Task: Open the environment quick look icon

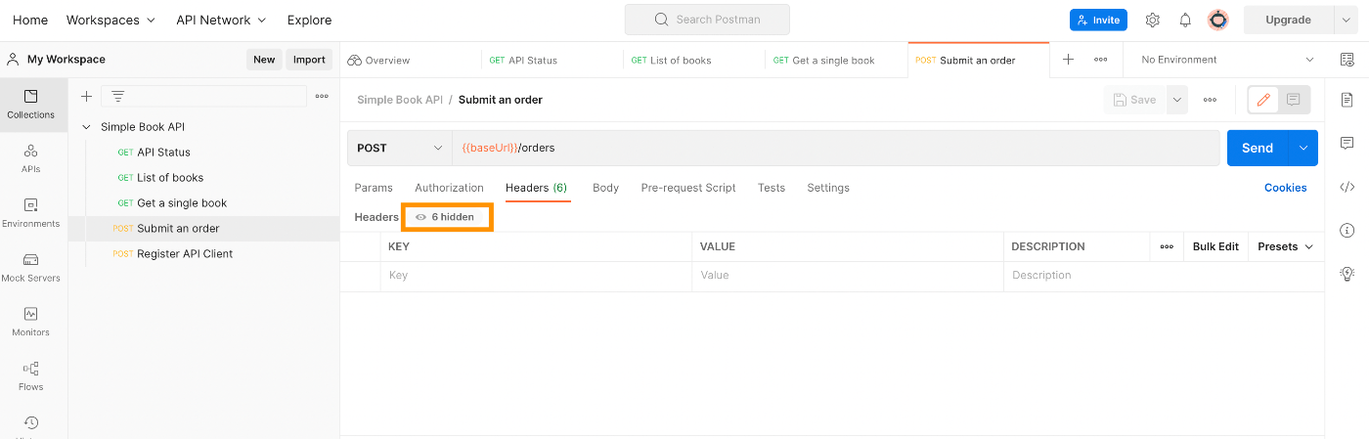Action: pos(1347,60)
